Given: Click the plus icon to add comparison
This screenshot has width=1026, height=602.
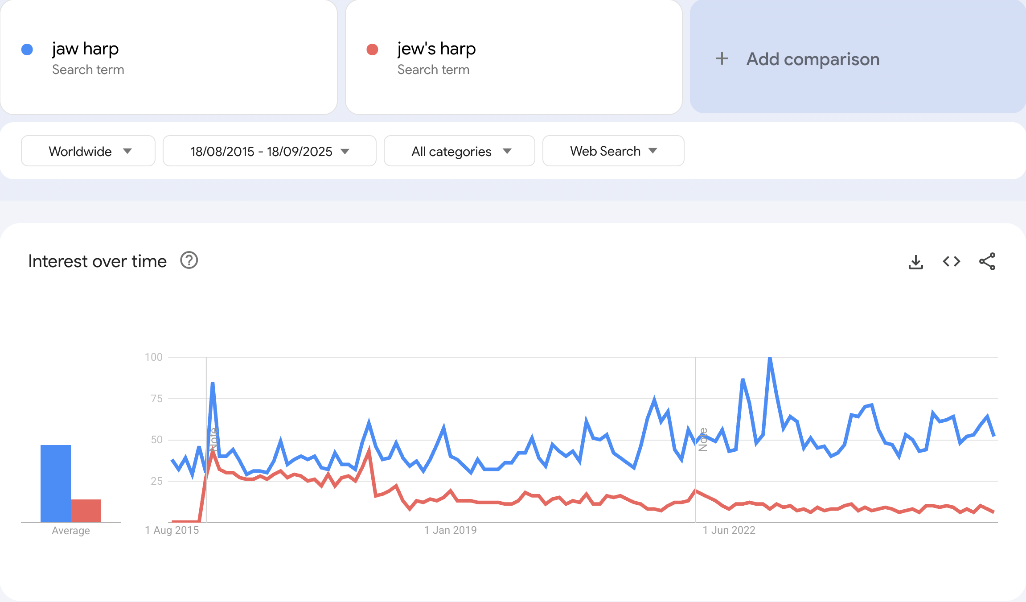Looking at the screenshot, I should [x=722, y=59].
